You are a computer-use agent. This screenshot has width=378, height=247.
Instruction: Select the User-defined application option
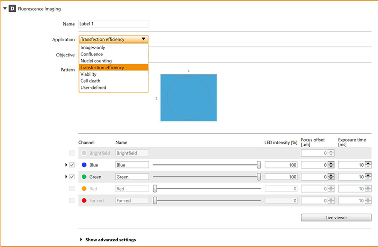pyautogui.click(x=93, y=88)
